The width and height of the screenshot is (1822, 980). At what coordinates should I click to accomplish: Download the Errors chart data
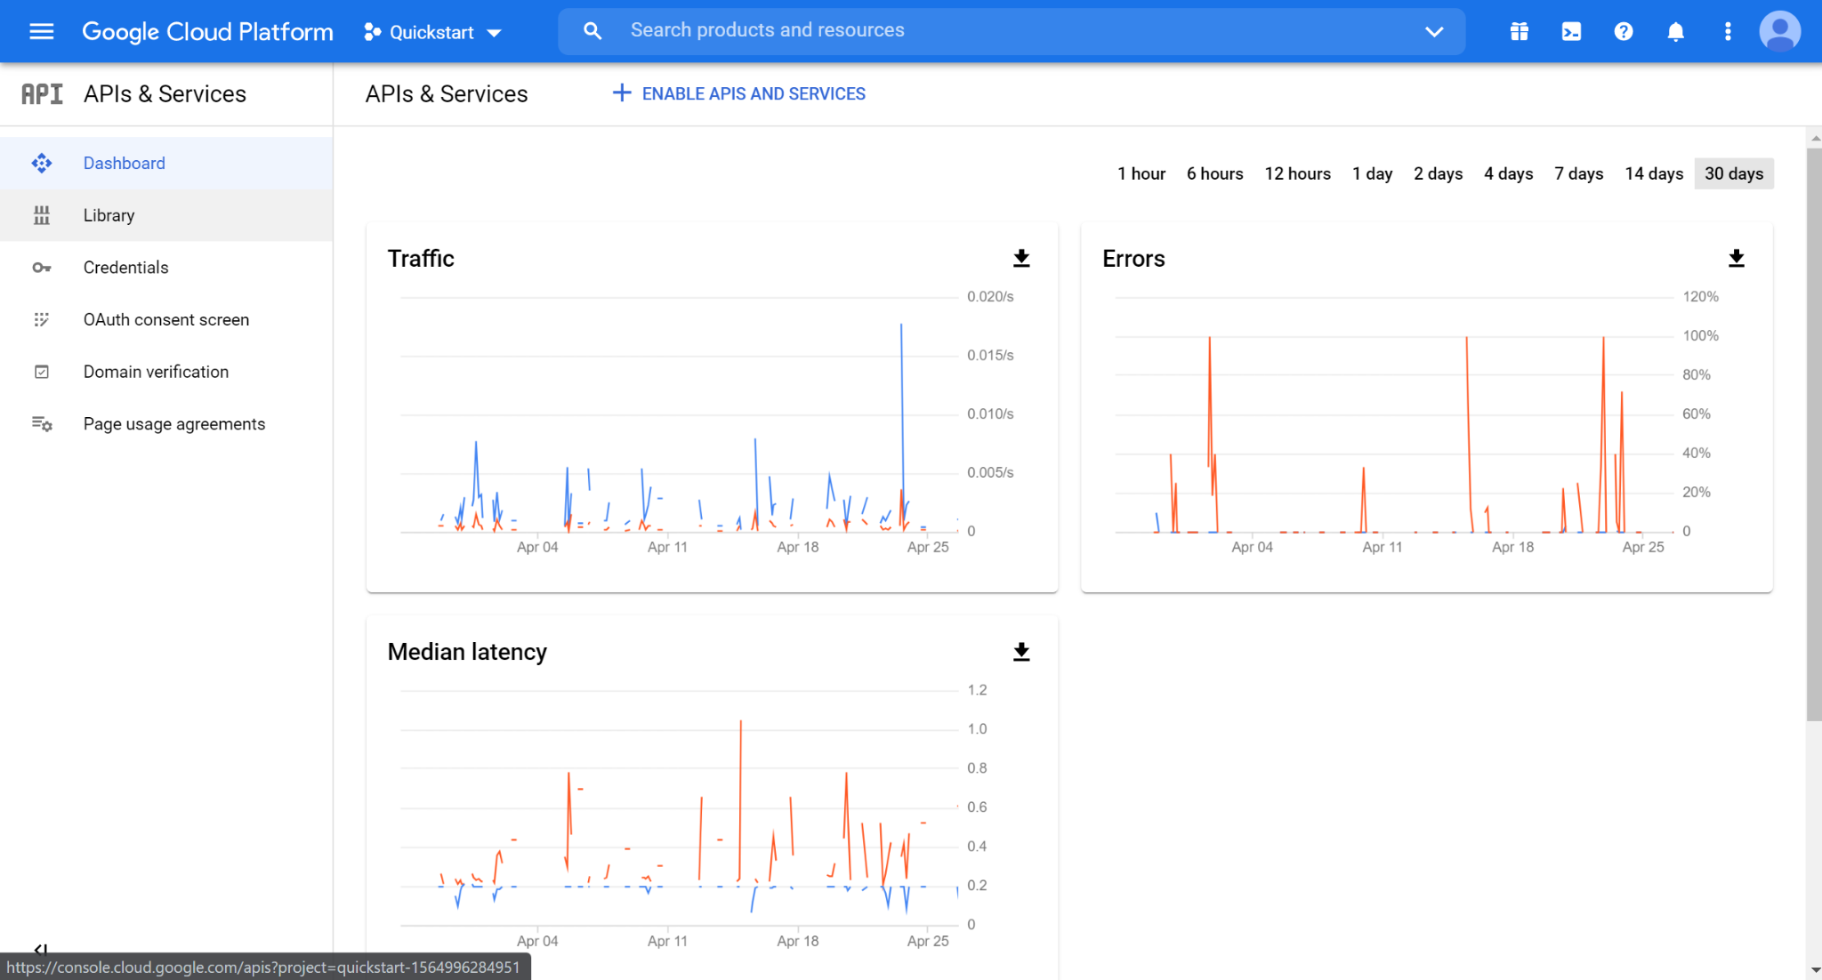(1736, 259)
